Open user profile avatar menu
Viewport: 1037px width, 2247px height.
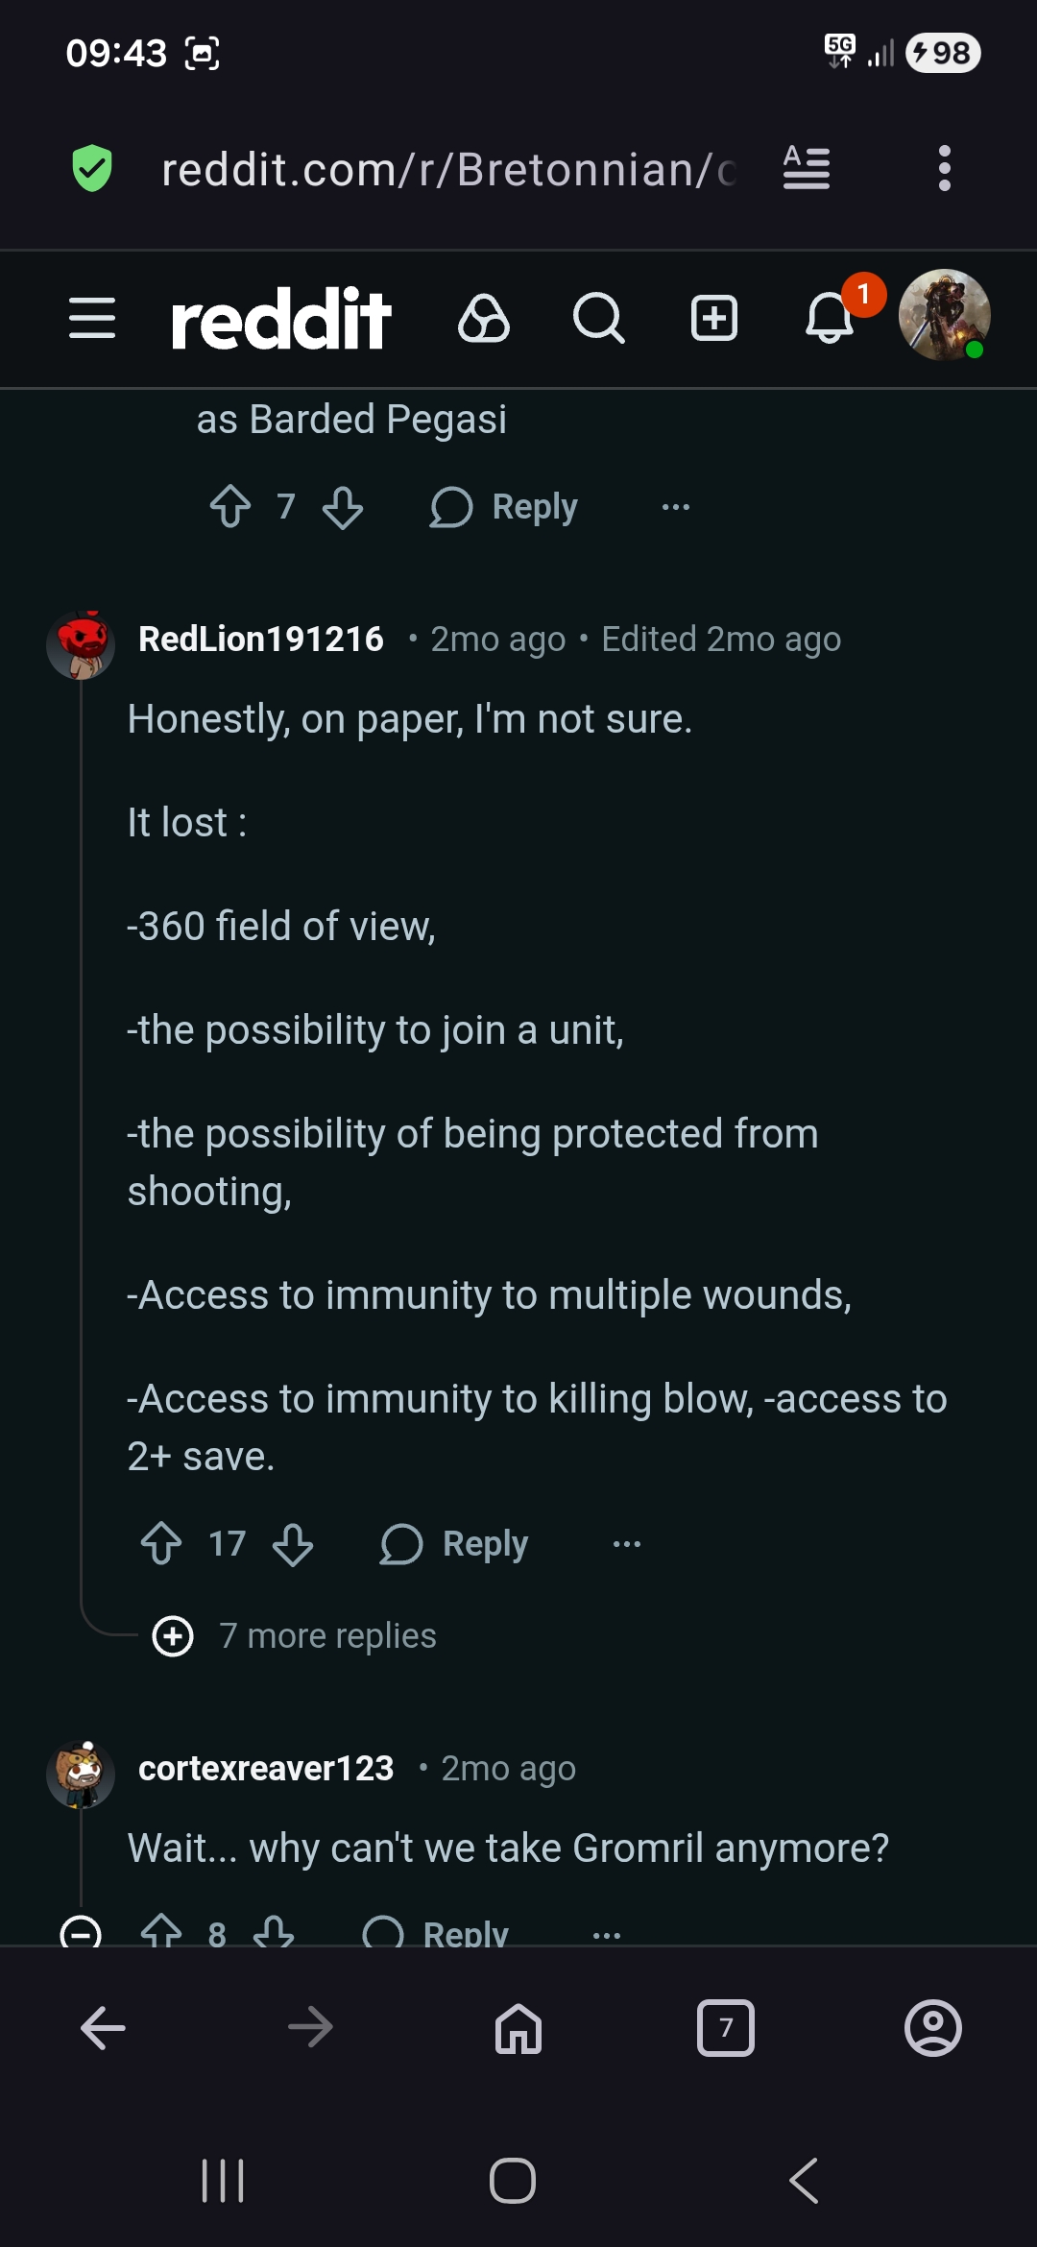point(944,315)
